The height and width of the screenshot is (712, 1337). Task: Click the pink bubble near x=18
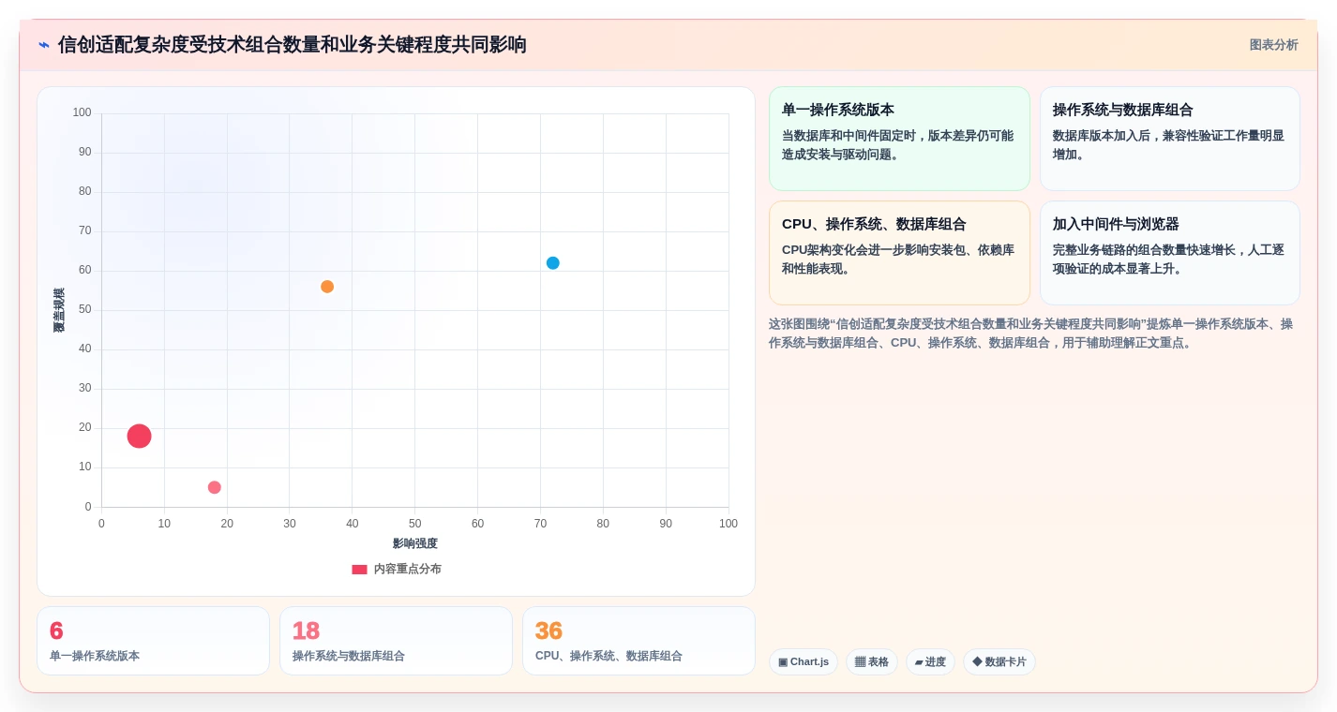click(x=215, y=487)
